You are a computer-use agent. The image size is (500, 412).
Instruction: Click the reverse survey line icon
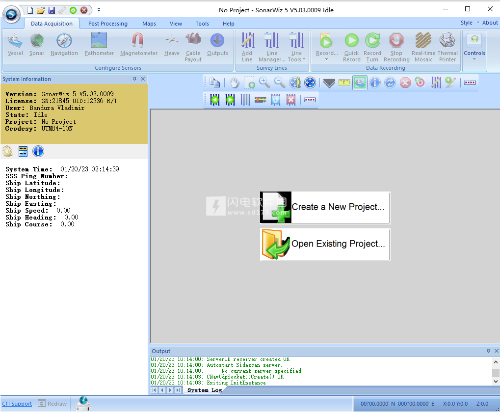click(x=275, y=100)
